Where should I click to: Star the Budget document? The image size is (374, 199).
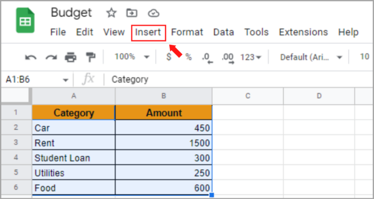111,13
